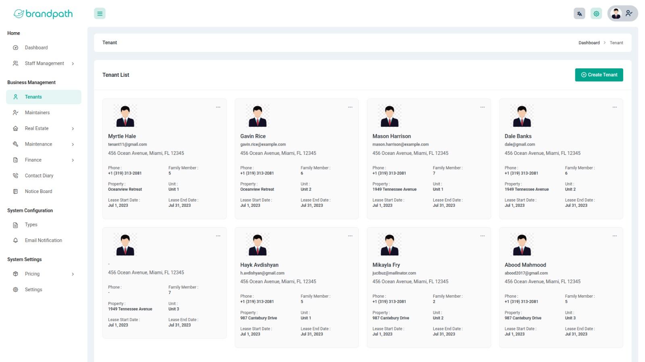
Task: Open the language translation icon
Action: (579, 14)
